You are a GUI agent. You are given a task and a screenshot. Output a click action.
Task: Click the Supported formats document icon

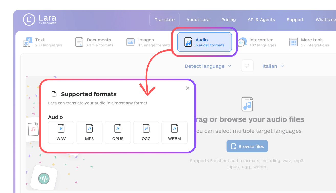tap(54, 94)
